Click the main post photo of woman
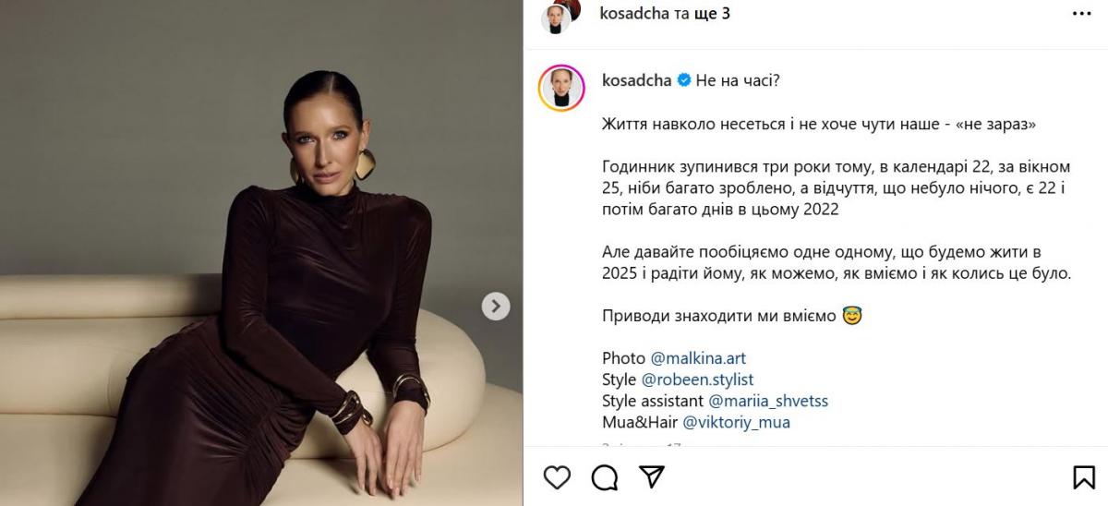The width and height of the screenshot is (1108, 506). (x=261, y=253)
